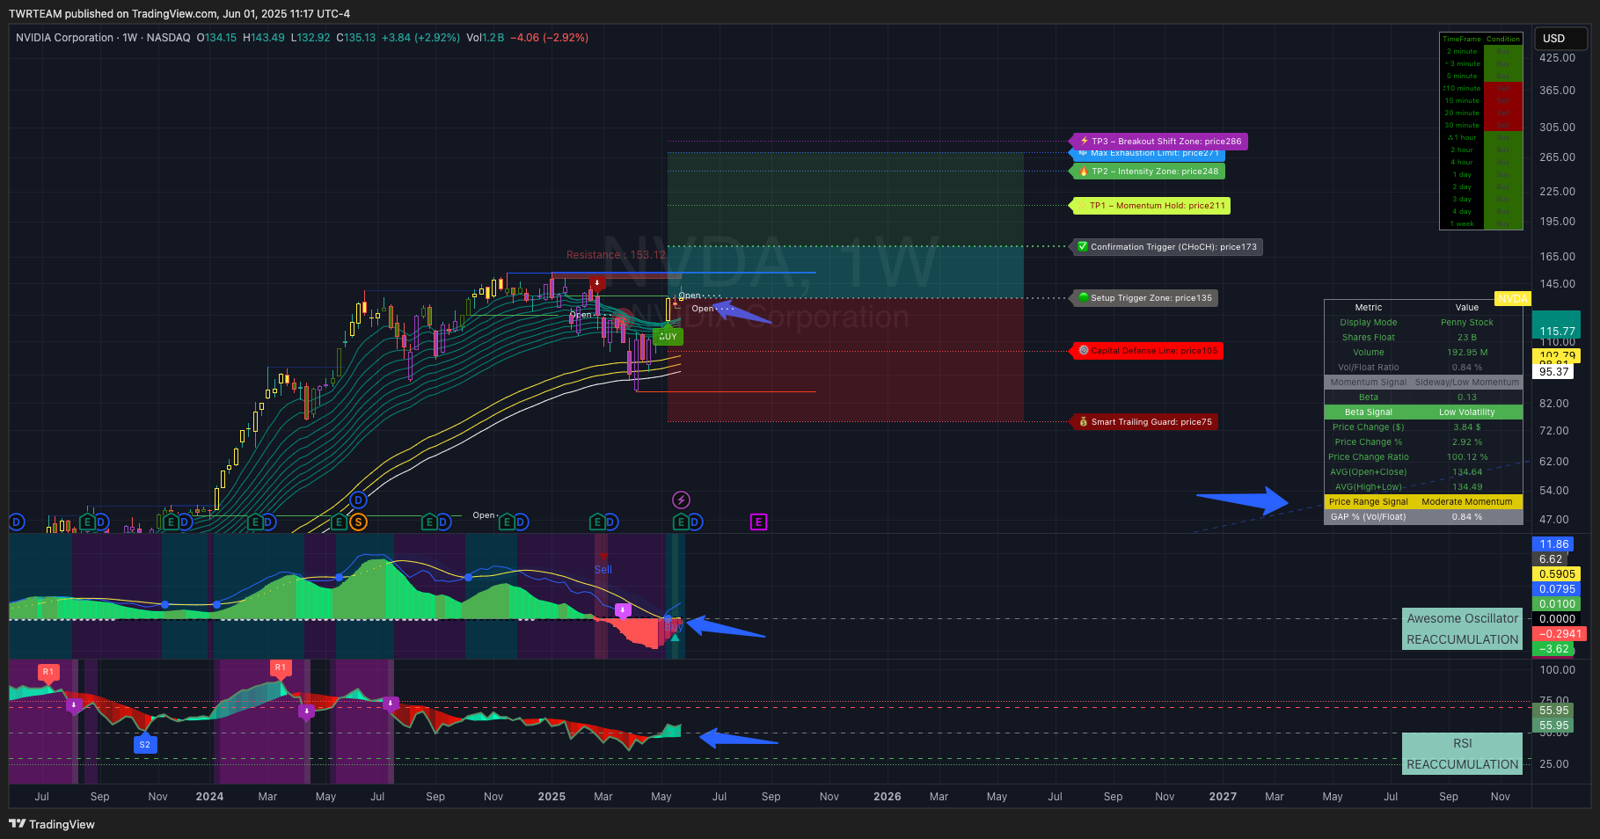Click the Sideway/Low Momentum cell

pos(1466,383)
